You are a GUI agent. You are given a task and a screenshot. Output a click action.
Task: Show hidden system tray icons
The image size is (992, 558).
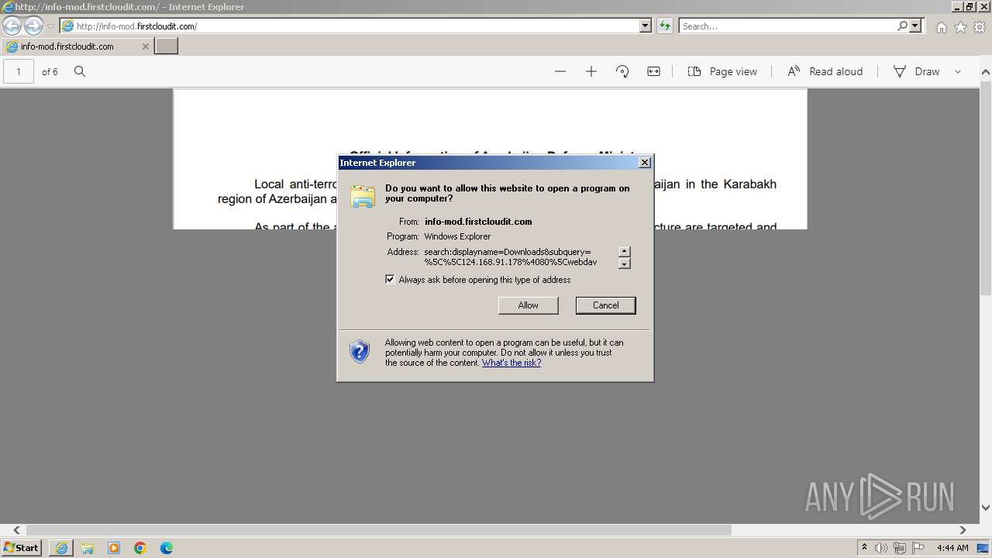click(x=864, y=548)
